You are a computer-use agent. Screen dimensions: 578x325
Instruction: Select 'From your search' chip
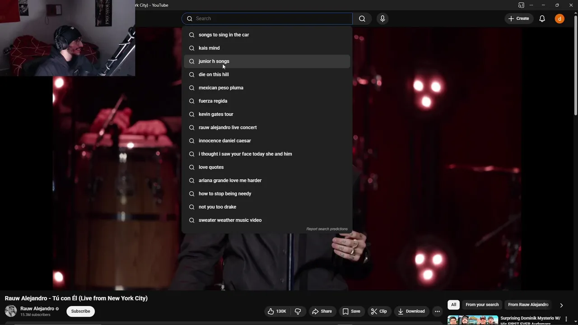pyautogui.click(x=482, y=305)
